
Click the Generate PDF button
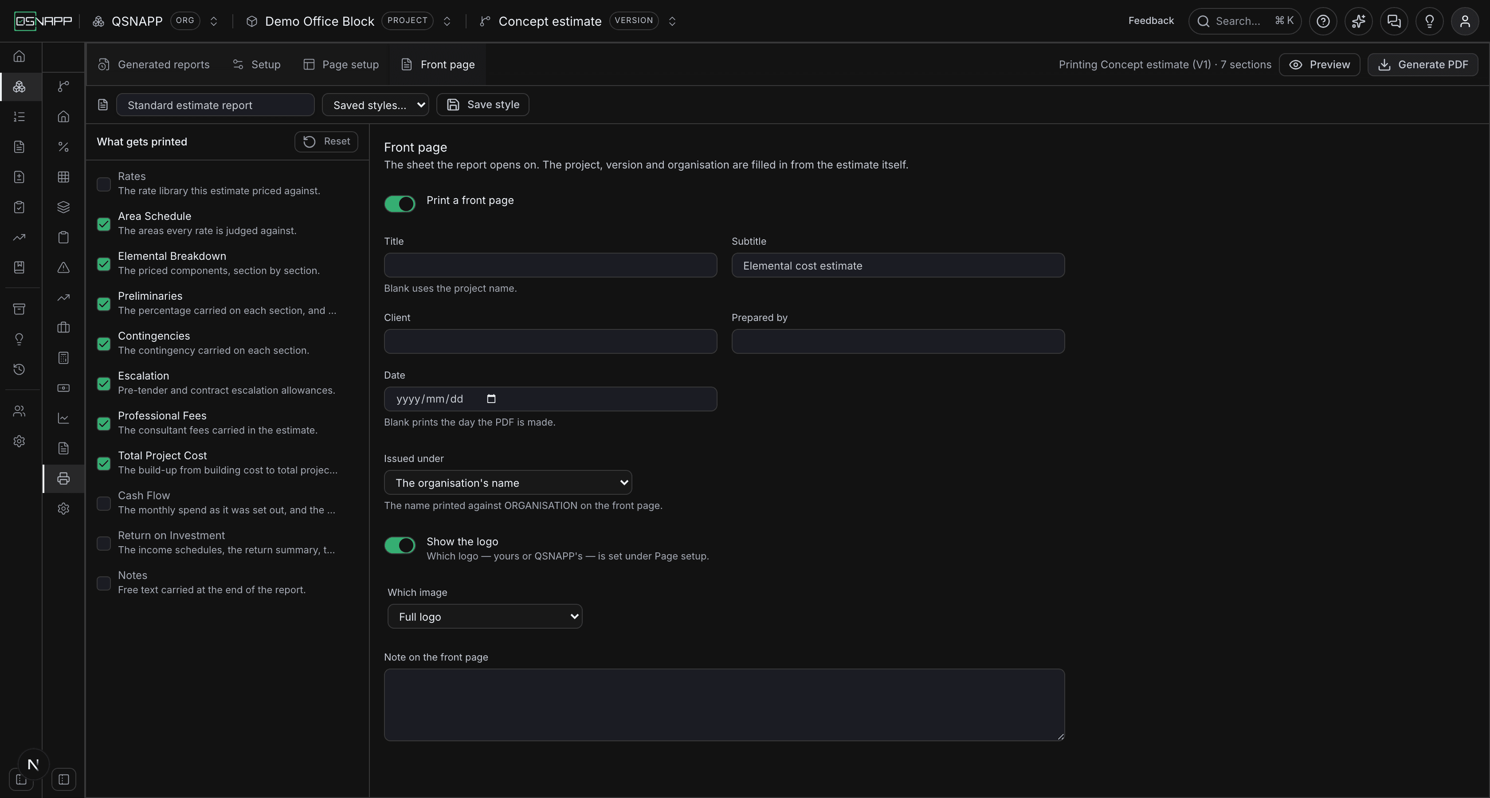pyautogui.click(x=1423, y=64)
